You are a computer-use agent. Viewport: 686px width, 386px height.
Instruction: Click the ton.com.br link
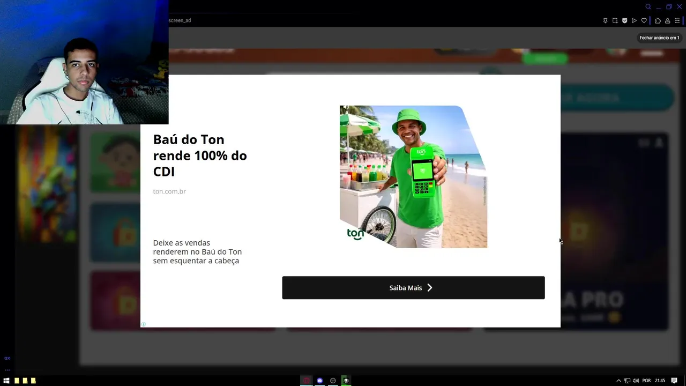169,191
